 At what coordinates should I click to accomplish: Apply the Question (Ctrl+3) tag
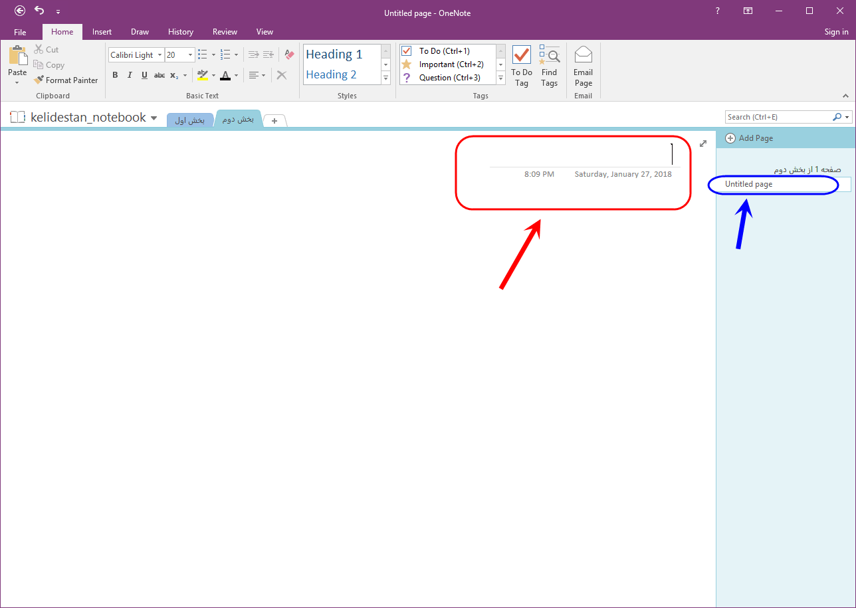point(407,78)
